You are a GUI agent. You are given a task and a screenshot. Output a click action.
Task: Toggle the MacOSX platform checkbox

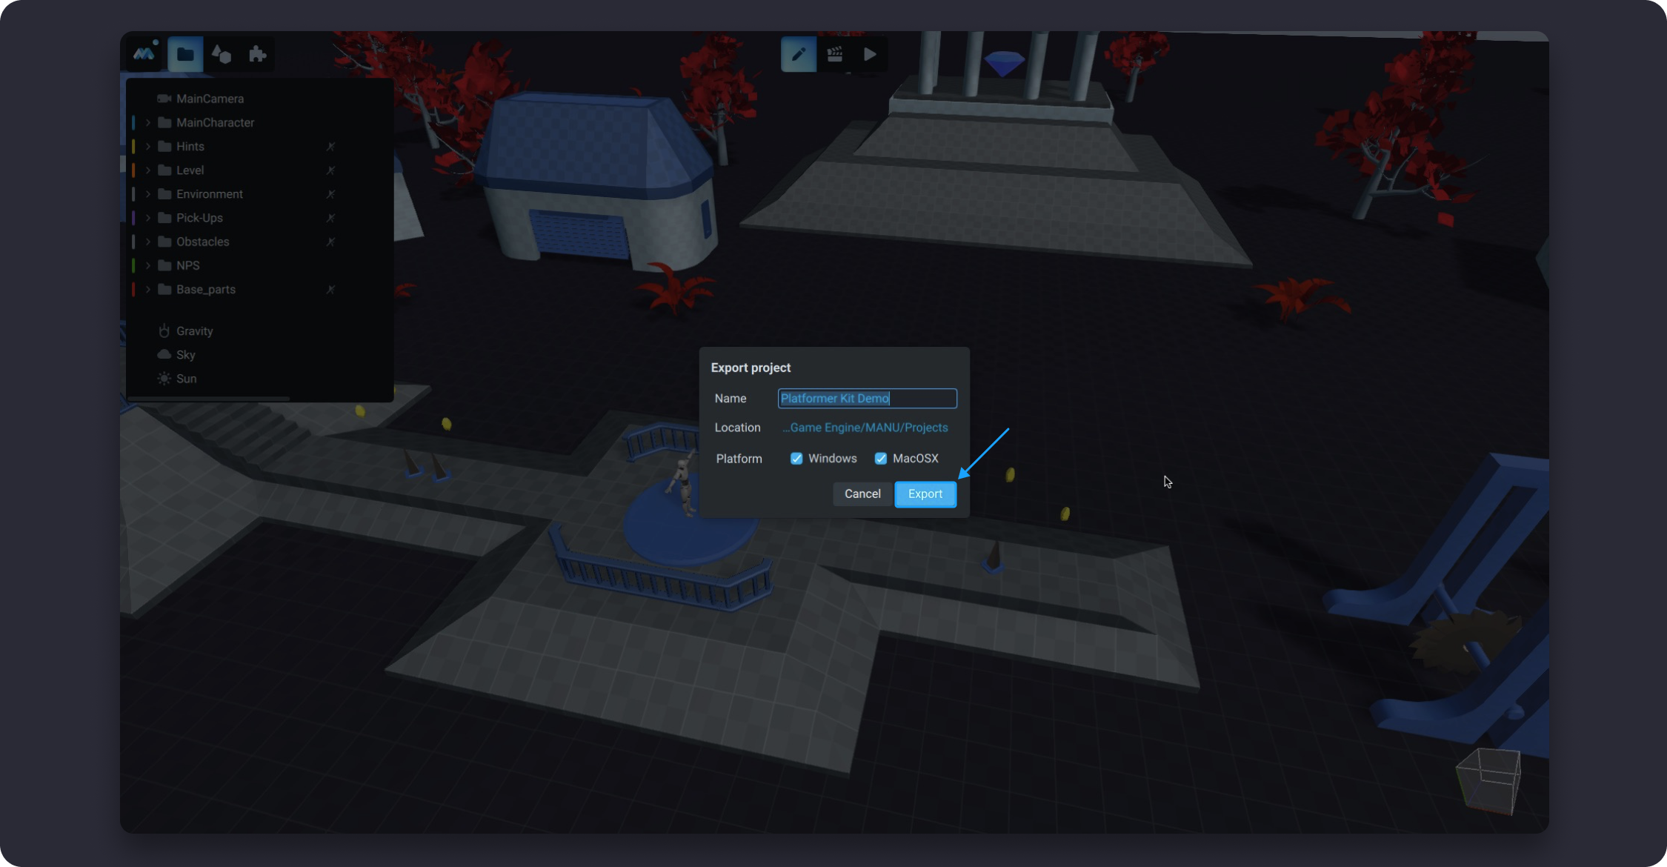[x=881, y=459]
